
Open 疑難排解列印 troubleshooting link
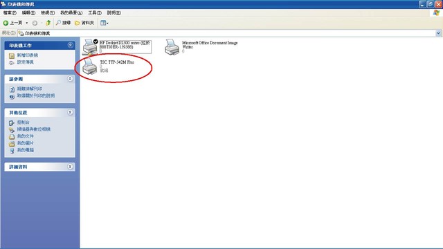point(30,89)
